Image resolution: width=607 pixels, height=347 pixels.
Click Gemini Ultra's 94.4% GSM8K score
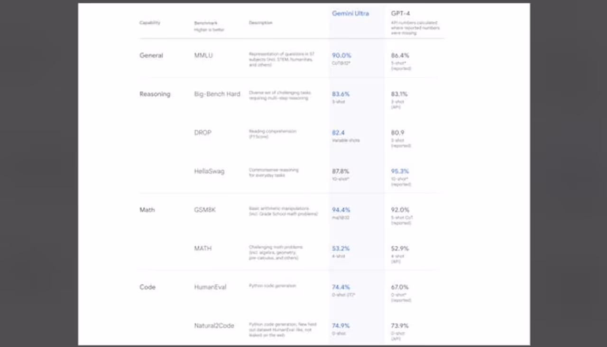click(x=341, y=210)
